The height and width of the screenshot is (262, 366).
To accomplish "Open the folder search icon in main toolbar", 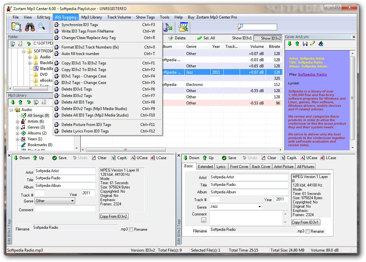I will click(x=16, y=27).
